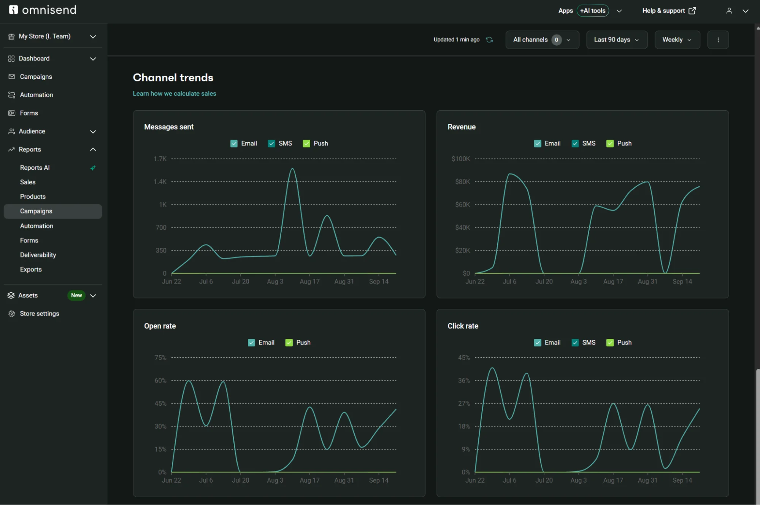
Task: Click the Campaigns envelope icon in sidebar
Action: (12, 77)
